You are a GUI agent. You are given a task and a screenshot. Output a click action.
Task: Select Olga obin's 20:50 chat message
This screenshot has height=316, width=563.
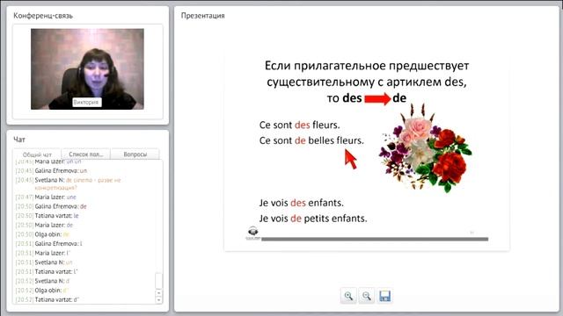(x=42, y=234)
